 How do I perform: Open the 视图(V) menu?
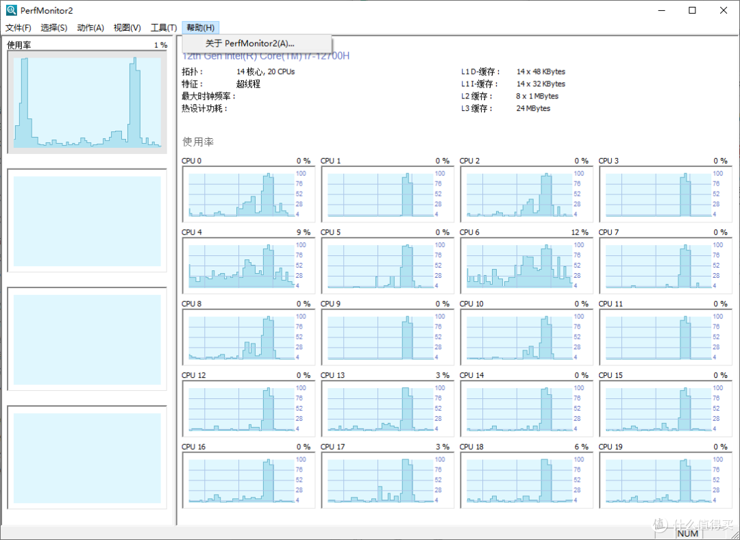[127, 27]
